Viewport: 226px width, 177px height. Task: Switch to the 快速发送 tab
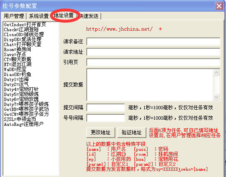[89, 16]
